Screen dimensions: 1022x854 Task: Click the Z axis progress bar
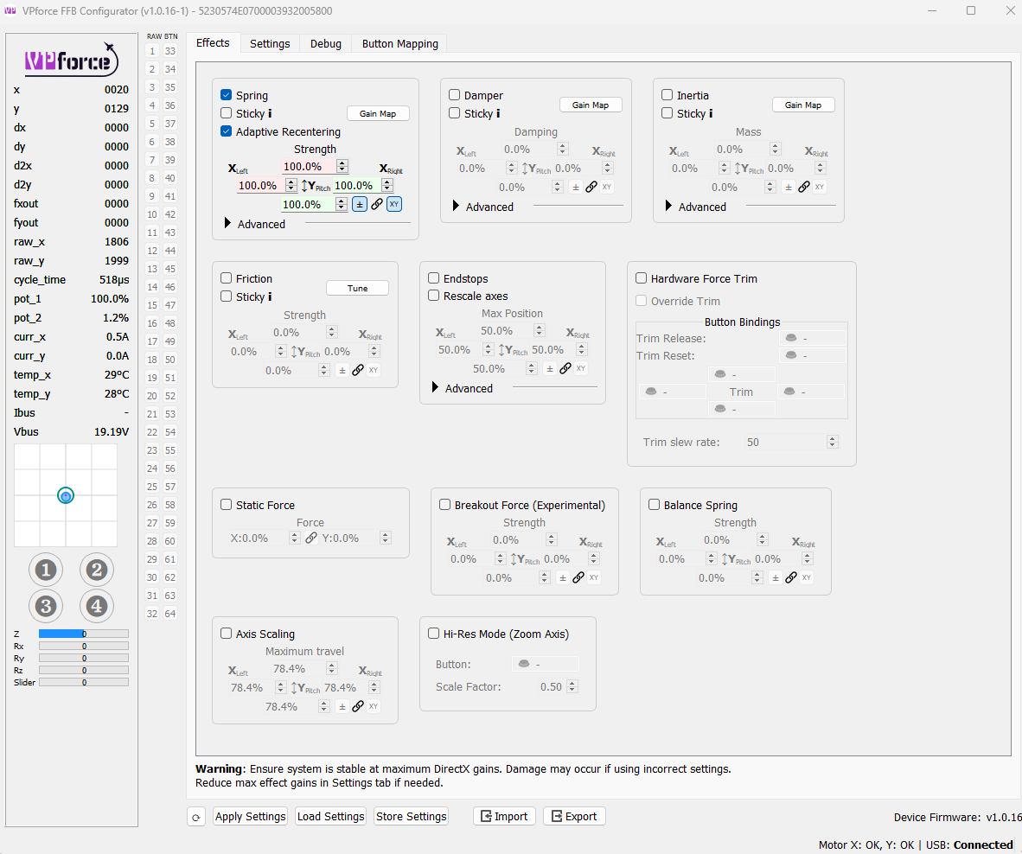(x=83, y=634)
